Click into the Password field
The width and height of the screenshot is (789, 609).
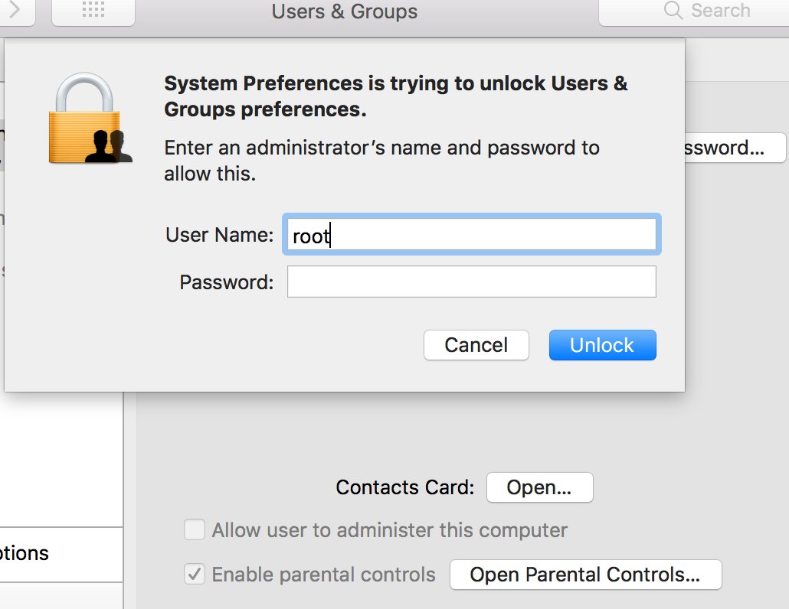point(471,282)
